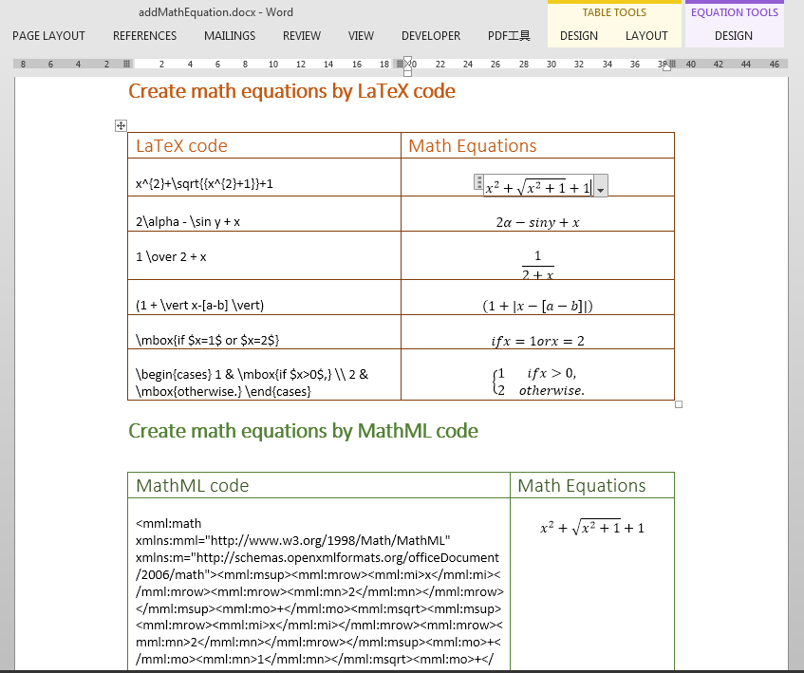The image size is (804, 673).
Task: Click the table resize square handle
Action: pyautogui.click(x=678, y=403)
